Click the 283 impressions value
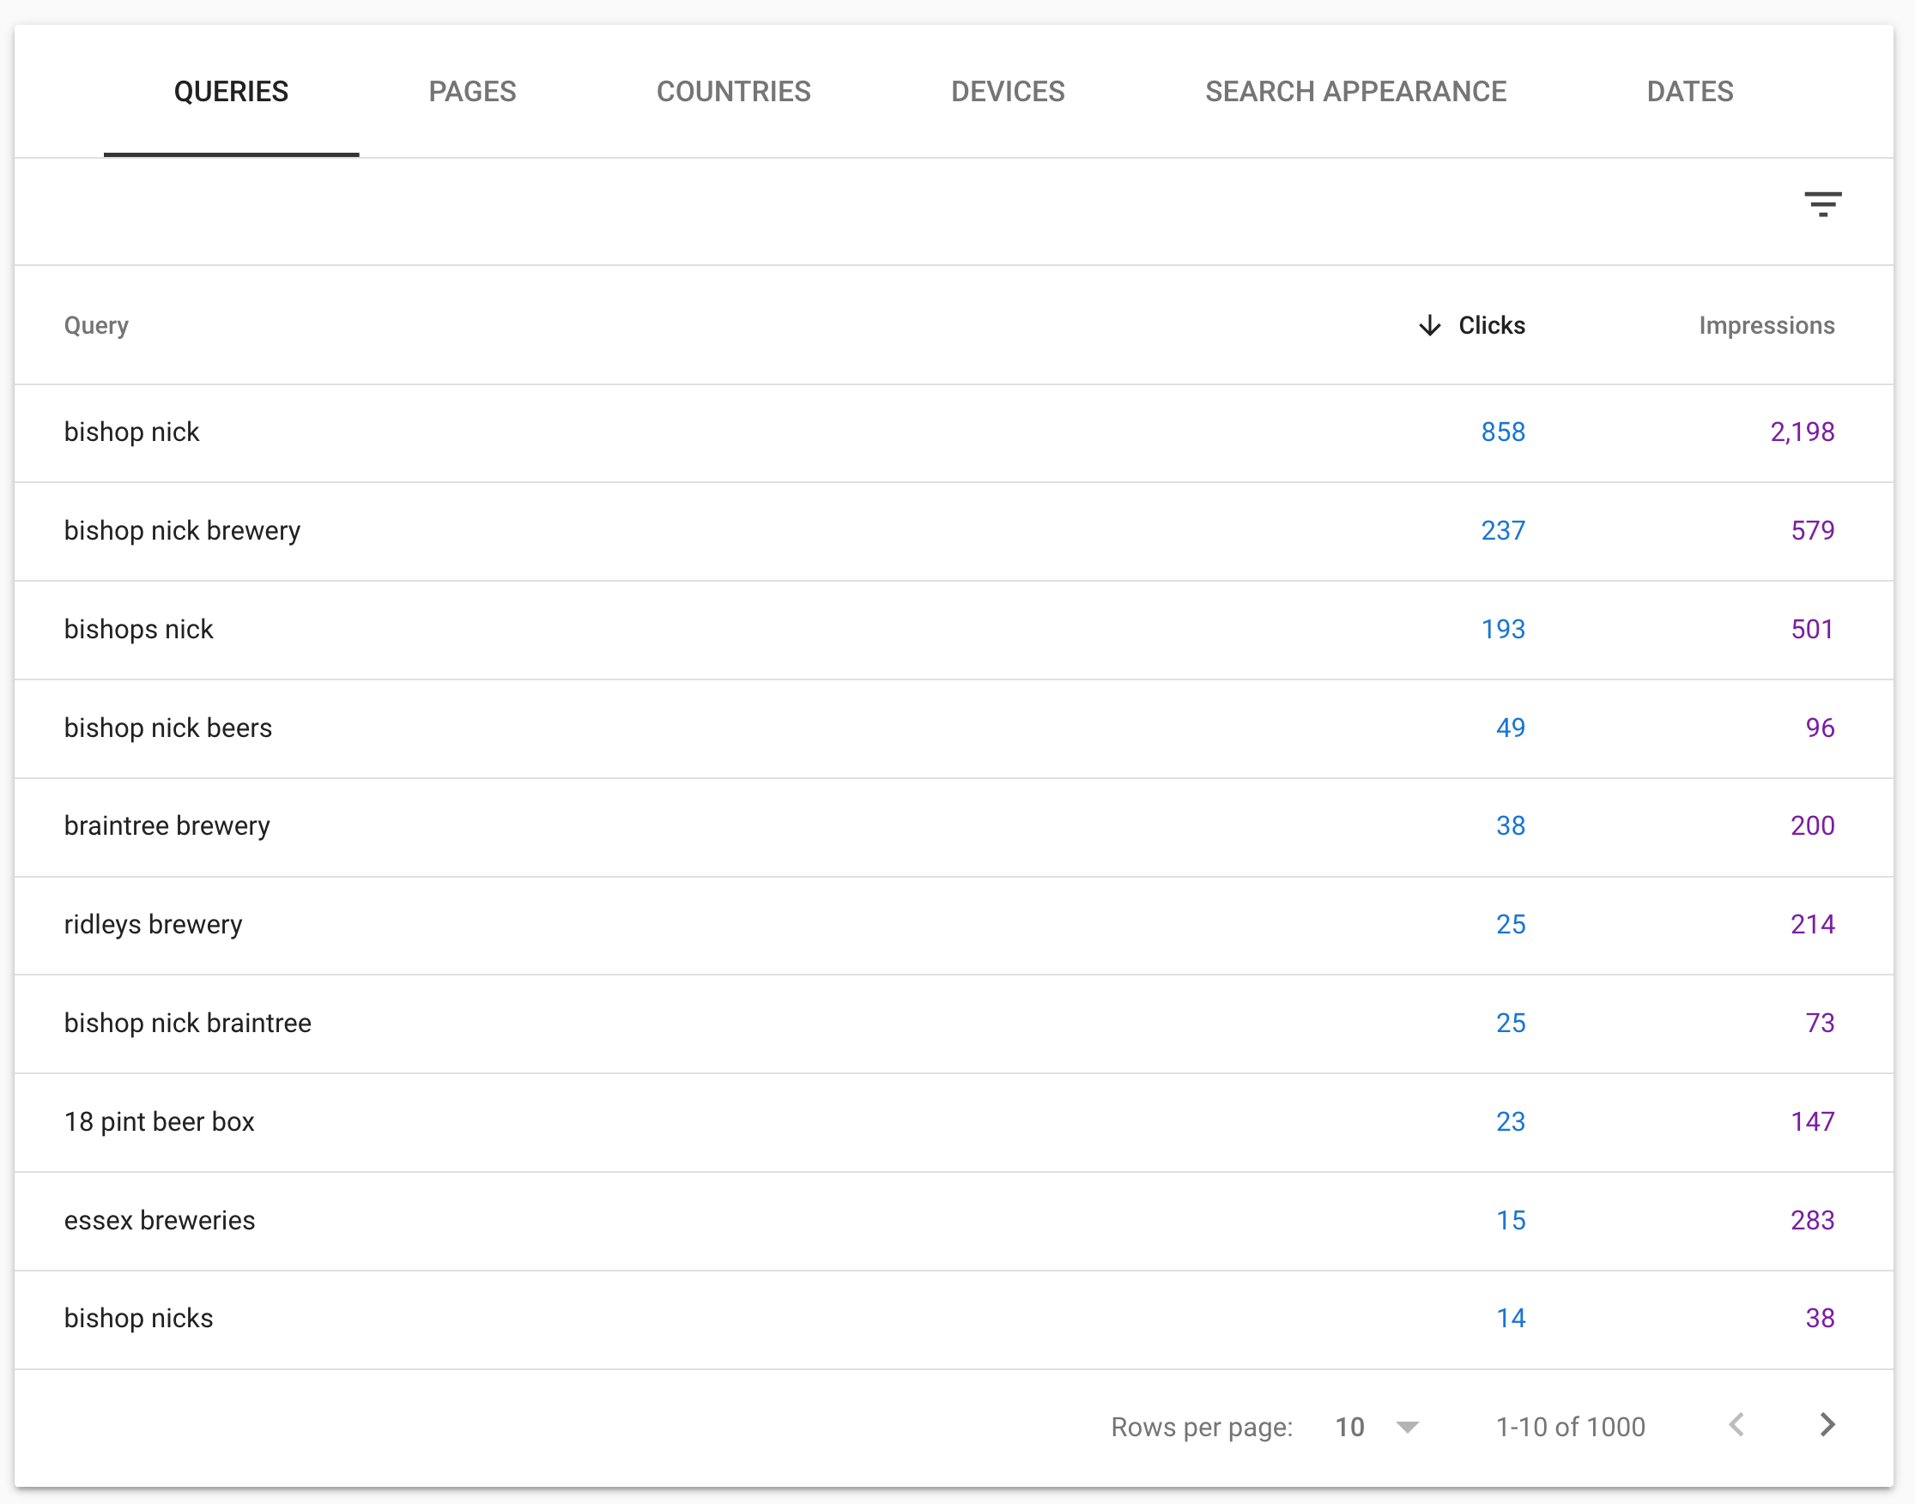Viewport: 1915px width, 1504px height. click(x=1813, y=1221)
